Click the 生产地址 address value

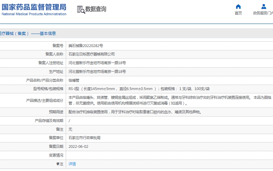coord(97,72)
